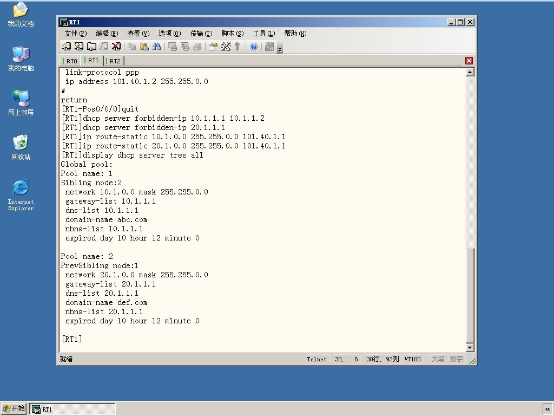Click the Telnet status bar entry
Viewport: 554px width, 416px height.
point(316,359)
